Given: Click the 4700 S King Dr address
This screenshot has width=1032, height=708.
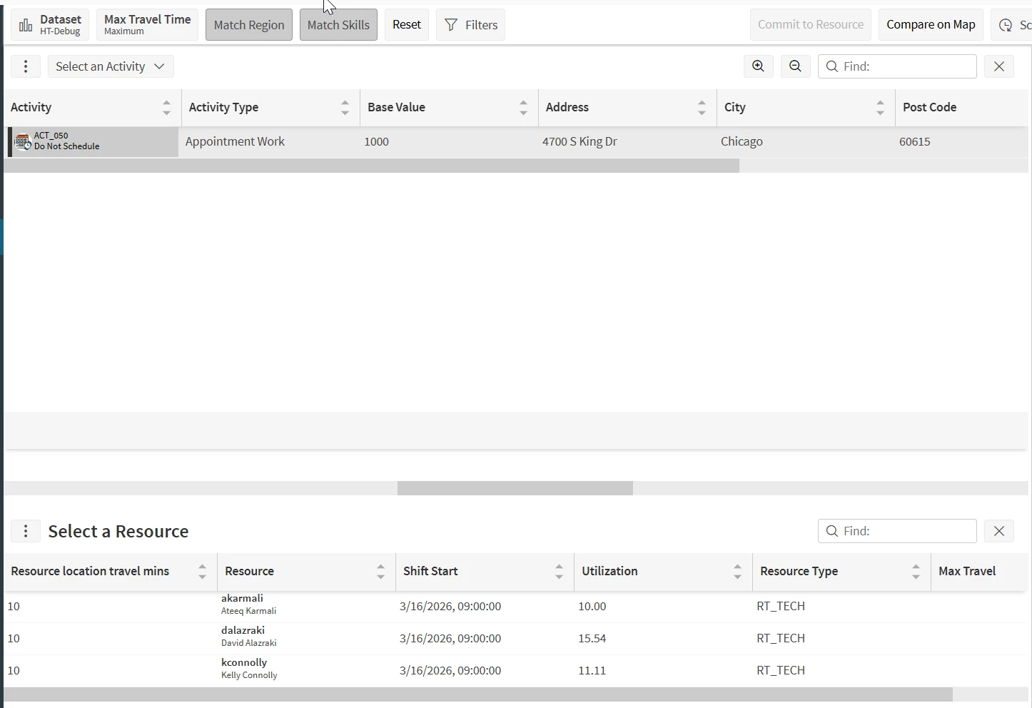Looking at the screenshot, I should (580, 141).
